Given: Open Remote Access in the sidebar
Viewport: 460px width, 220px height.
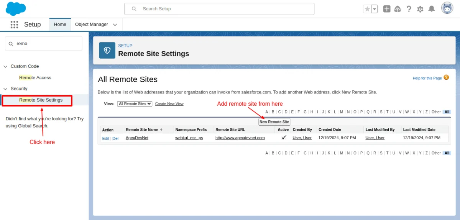Looking at the screenshot, I should coord(35,77).
